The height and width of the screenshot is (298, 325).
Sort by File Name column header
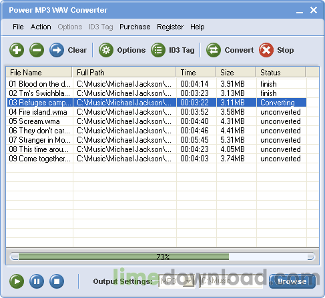[39, 73]
